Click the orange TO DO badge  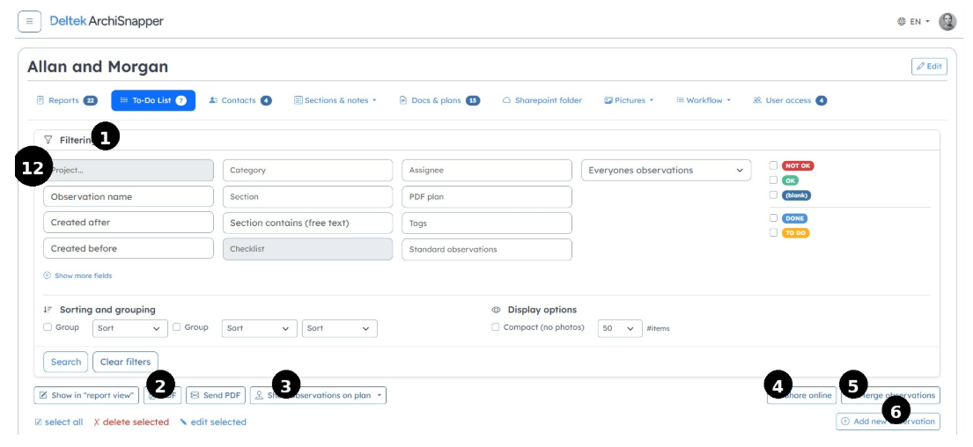tap(795, 233)
